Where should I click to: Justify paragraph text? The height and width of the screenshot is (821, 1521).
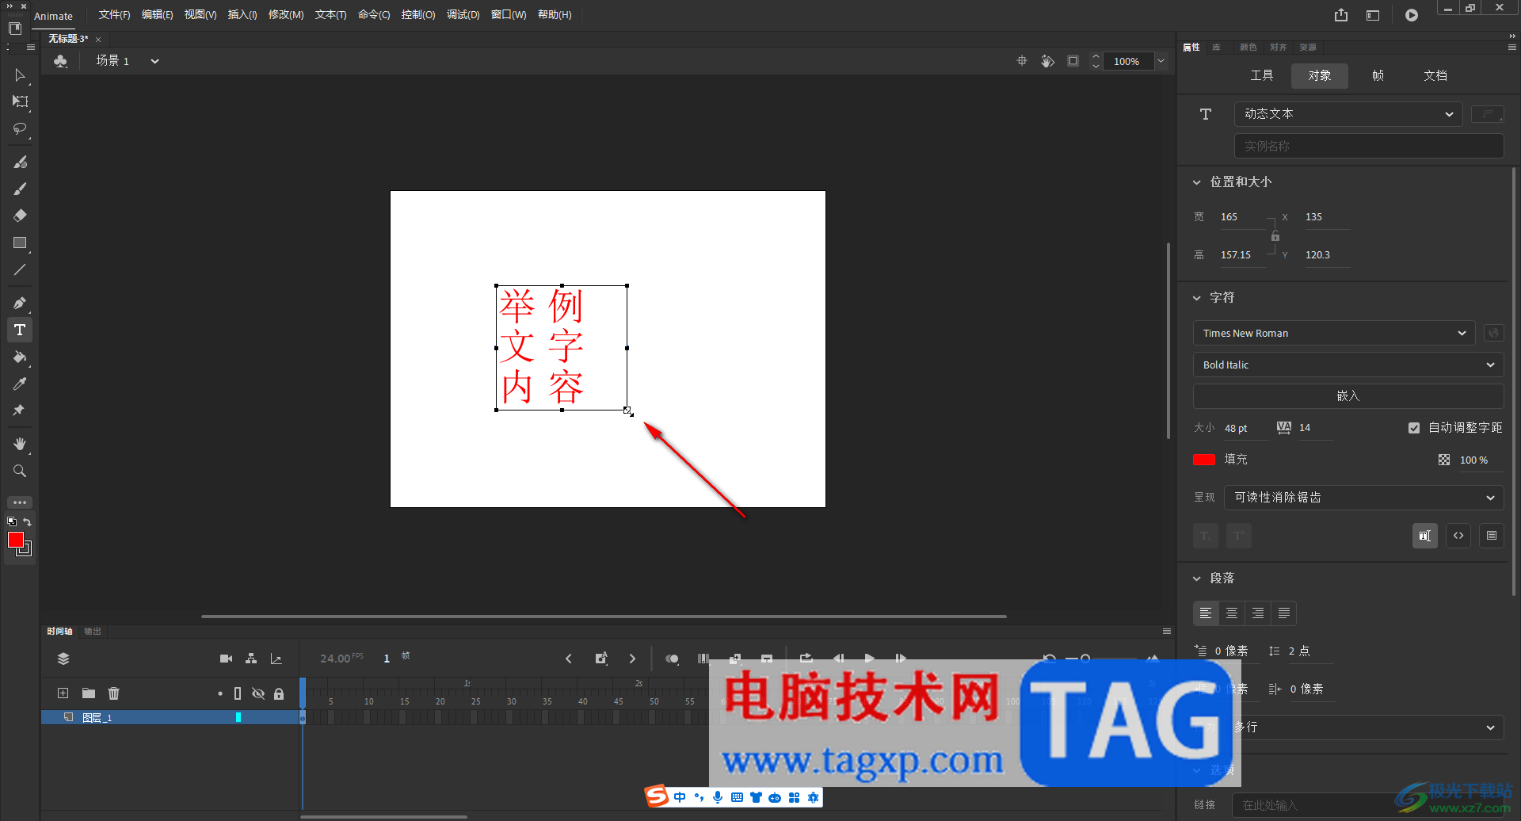pos(1284,613)
